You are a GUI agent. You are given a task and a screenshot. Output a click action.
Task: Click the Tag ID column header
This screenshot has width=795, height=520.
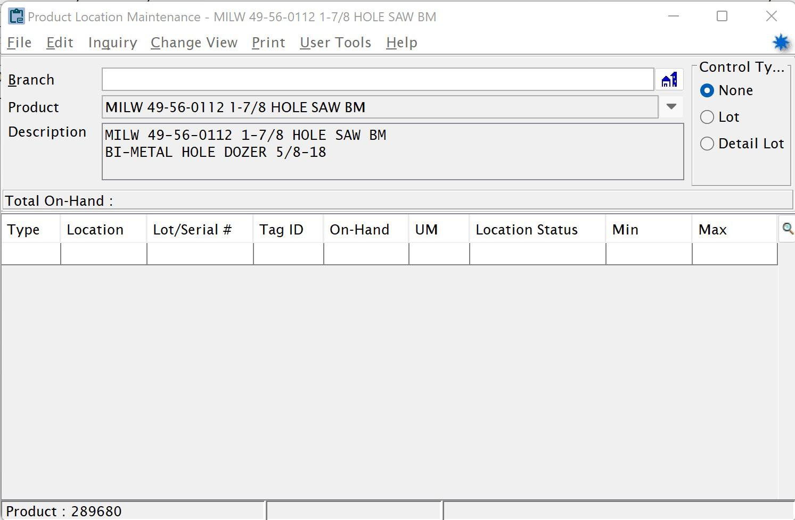[x=289, y=229]
